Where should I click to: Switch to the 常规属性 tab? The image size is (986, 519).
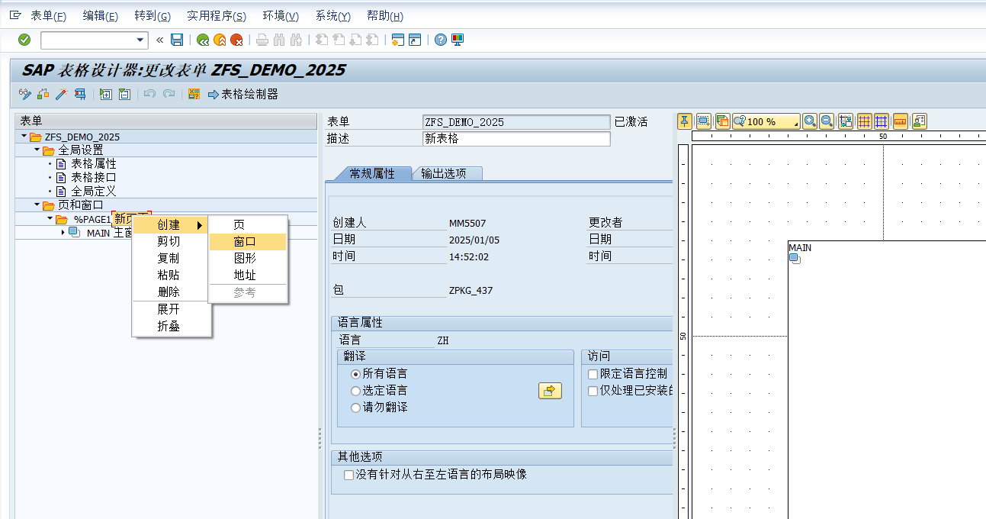click(x=371, y=173)
